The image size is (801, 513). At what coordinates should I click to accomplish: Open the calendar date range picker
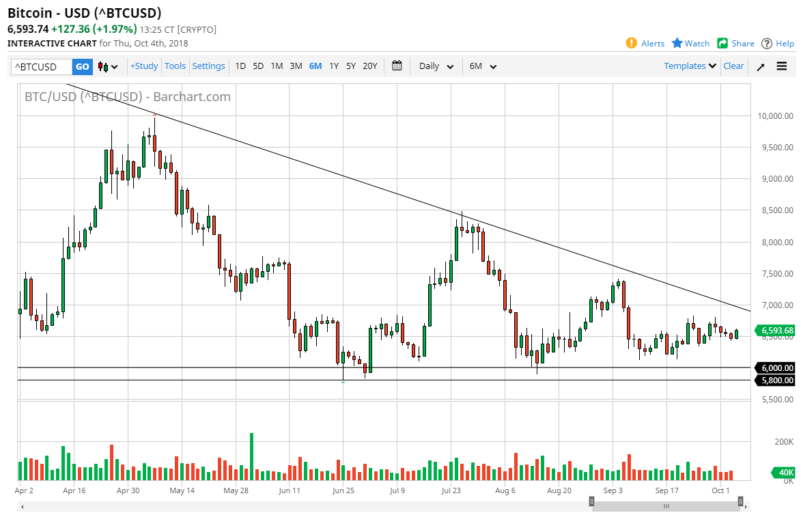[397, 66]
